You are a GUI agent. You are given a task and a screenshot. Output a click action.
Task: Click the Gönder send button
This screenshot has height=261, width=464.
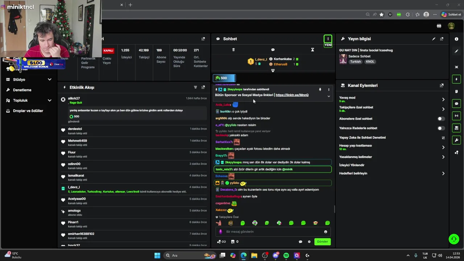tap(322, 242)
